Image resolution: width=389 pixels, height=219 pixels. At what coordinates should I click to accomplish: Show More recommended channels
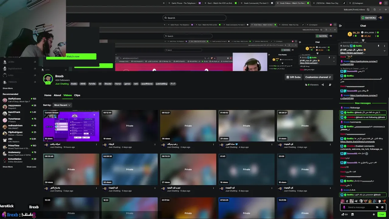click(x=8, y=167)
